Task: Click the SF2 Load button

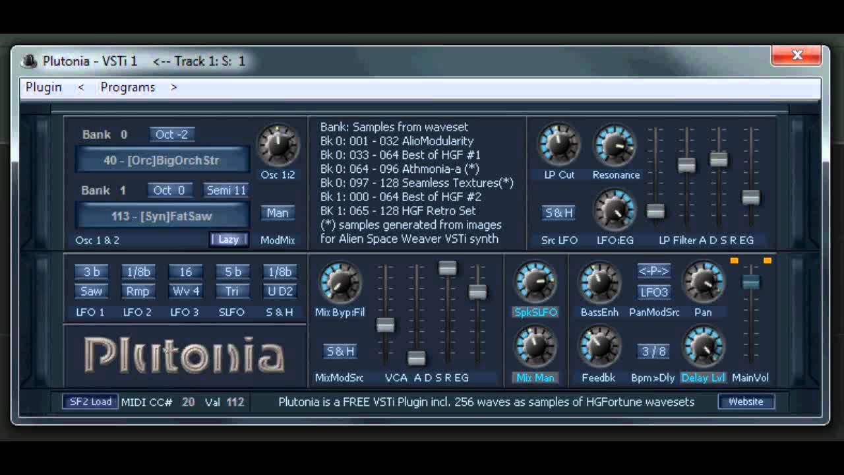Action: (90, 401)
